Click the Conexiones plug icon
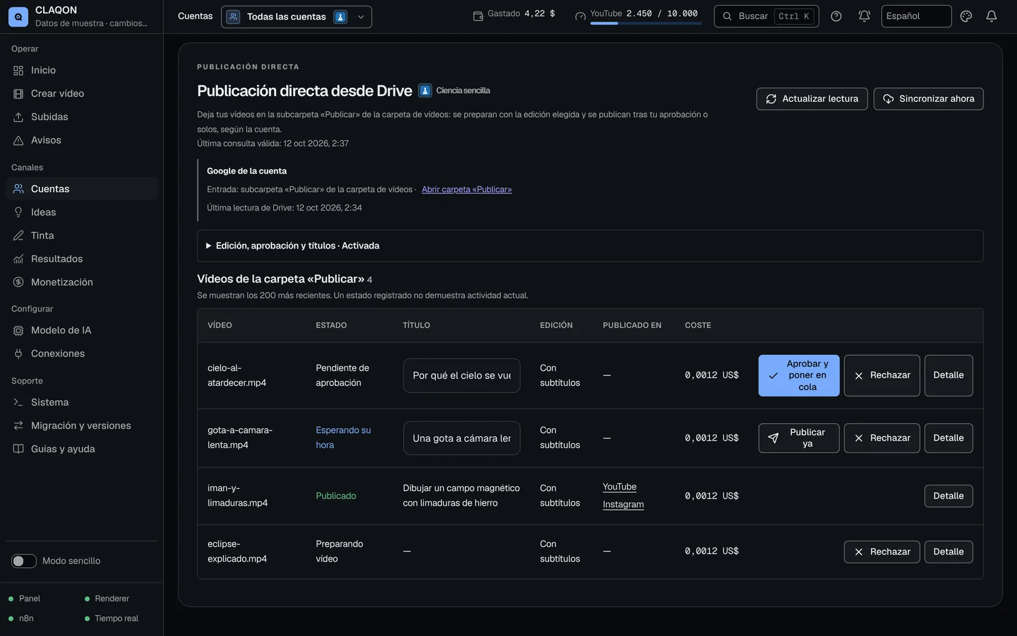The width and height of the screenshot is (1017, 636). (x=18, y=354)
